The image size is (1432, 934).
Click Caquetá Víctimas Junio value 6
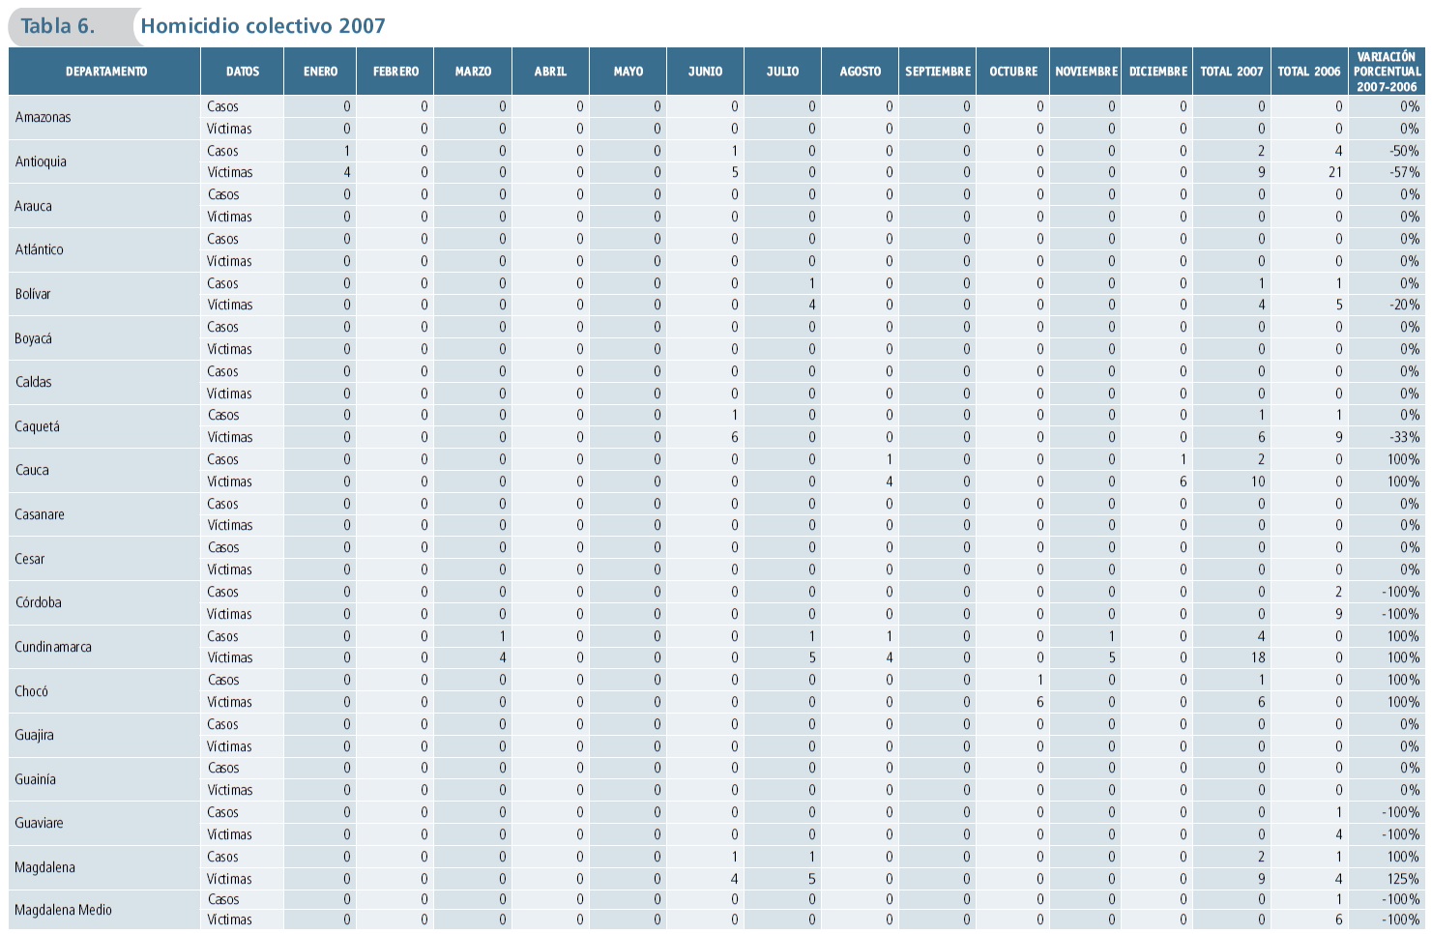coord(734,437)
